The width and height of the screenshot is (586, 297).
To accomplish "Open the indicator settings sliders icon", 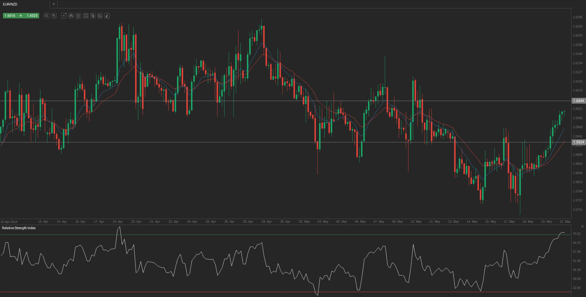I will 78,15.
